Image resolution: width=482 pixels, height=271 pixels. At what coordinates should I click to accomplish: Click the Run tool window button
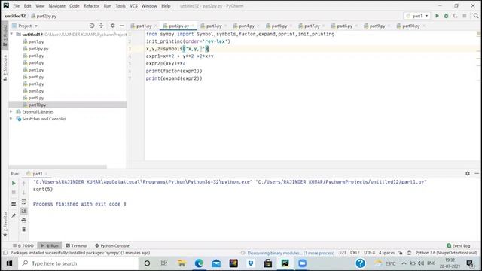(x=50, y=246)
